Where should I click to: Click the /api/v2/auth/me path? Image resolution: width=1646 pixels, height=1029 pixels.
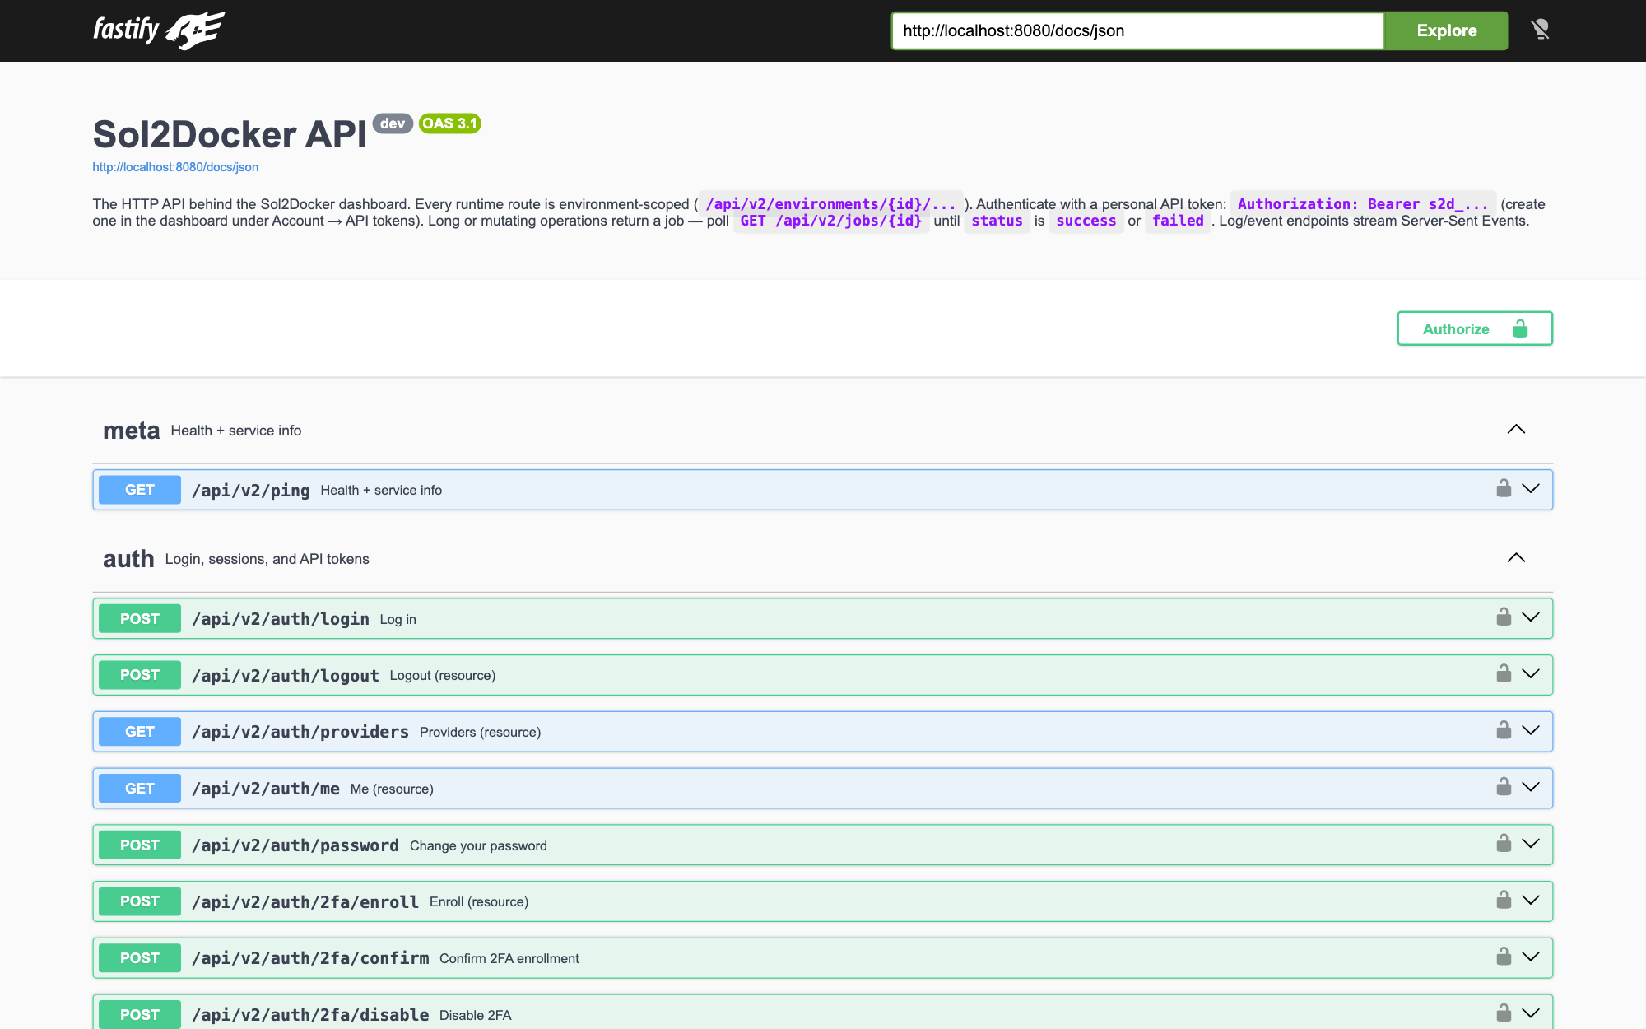click(x=266, y=789)
